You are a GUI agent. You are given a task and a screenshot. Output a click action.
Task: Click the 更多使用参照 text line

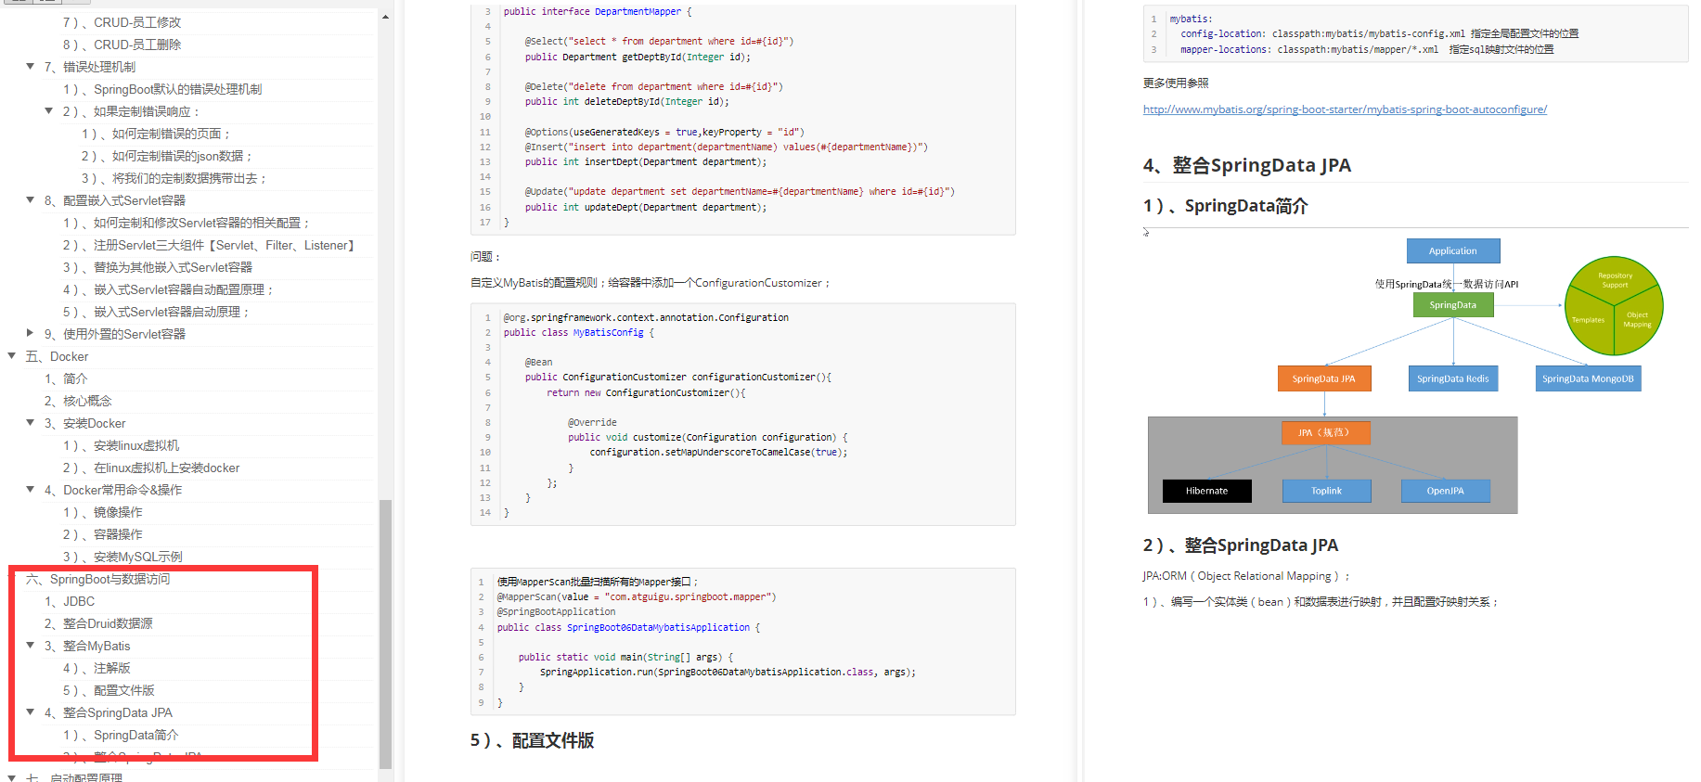click(1176, 83)
